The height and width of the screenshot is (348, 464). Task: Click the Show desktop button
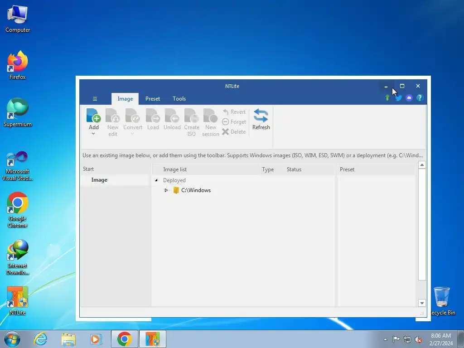point(460,339)
